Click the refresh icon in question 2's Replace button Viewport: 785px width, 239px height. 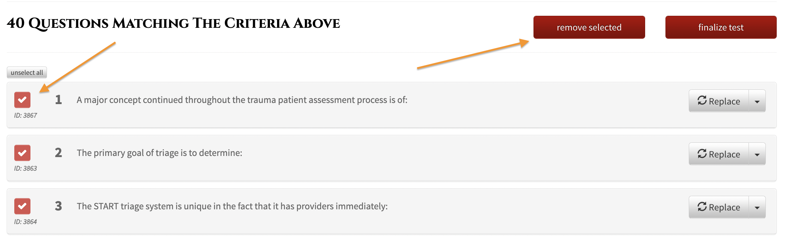[x=702, y=153]
